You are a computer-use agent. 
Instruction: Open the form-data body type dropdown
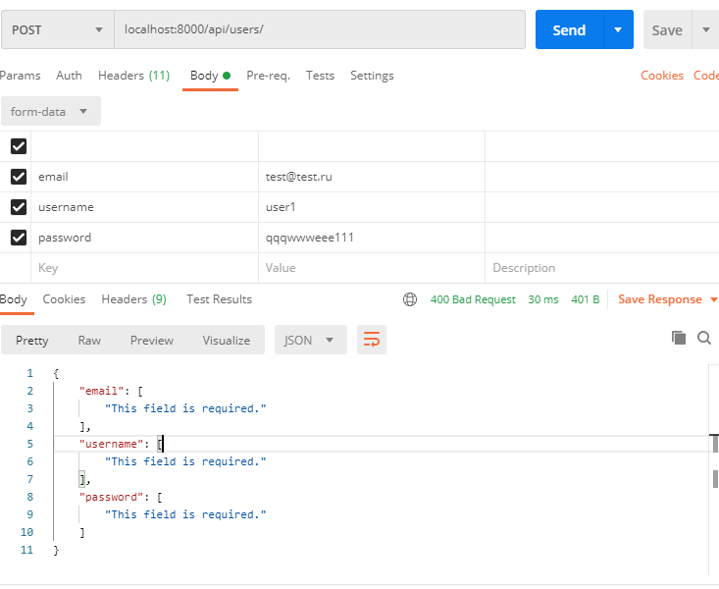coord(50,111)
